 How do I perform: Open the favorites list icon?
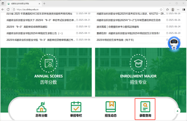pyautogui.click(x=167, y=10)
